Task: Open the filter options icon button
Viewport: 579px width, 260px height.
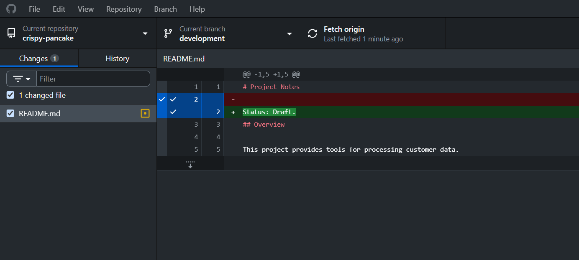Action: (22, 79)
